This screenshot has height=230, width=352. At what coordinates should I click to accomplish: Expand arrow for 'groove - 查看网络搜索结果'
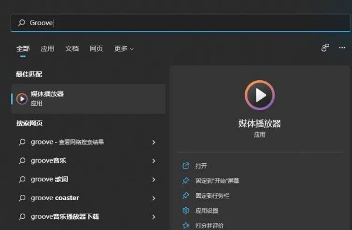pos(154,142)
